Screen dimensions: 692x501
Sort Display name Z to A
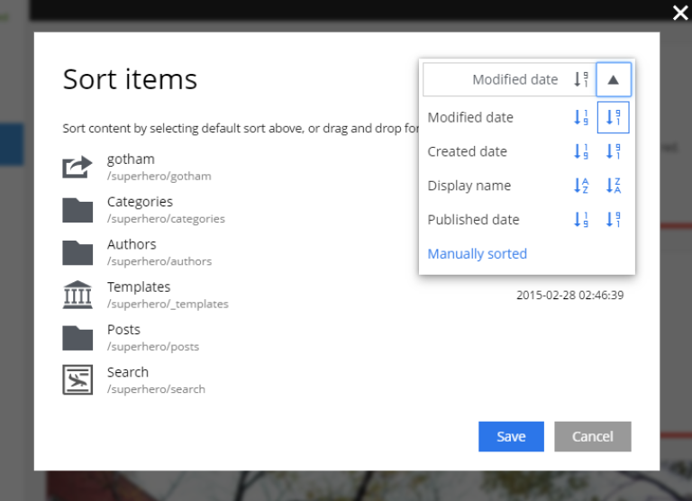point(613,186)
